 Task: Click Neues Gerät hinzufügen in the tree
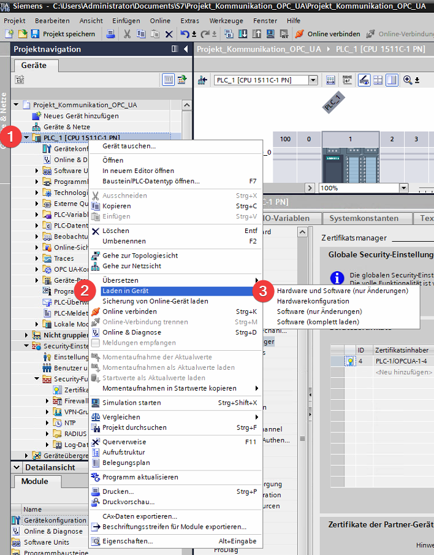[81, 116]
